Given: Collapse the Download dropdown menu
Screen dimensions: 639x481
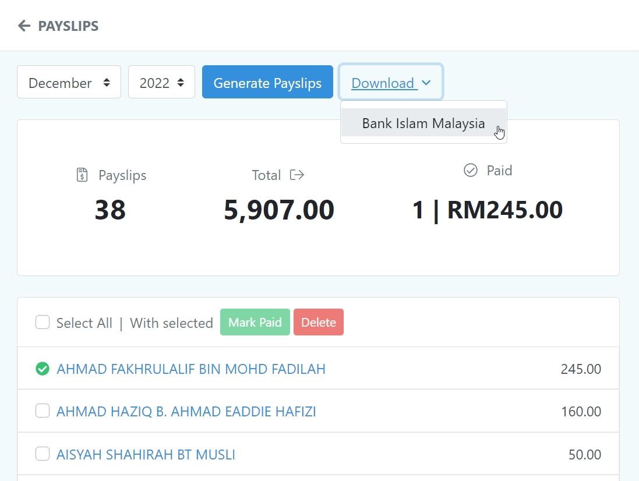Looking at the screenshot, I should click(390, 82).
